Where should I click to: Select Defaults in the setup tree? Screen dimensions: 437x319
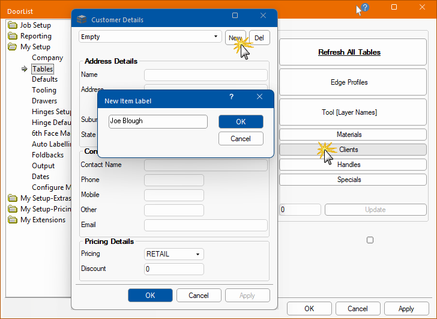[x=45, y=79]
